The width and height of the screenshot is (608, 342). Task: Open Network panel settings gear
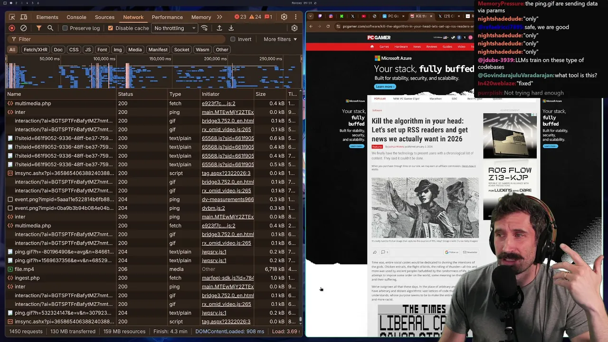(x=294, y=28)
